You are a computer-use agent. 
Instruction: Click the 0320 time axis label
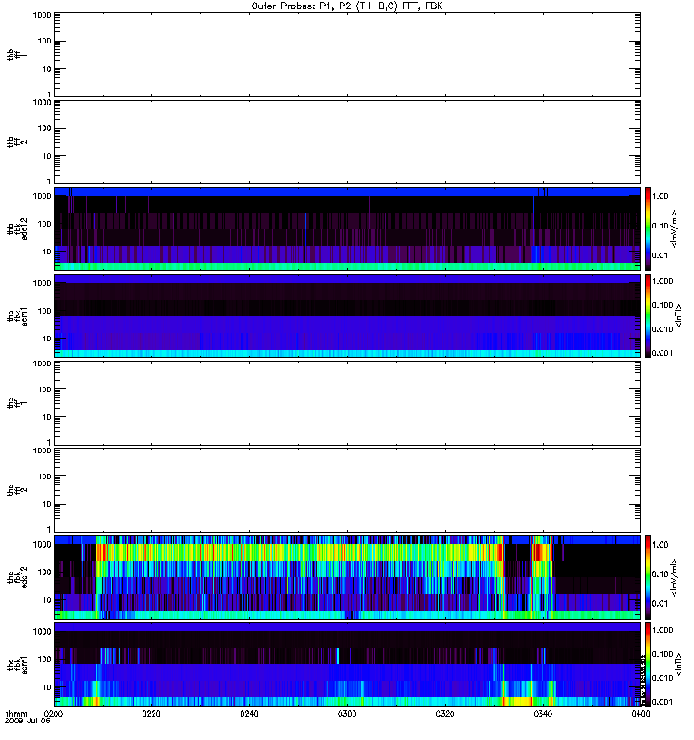click(x=445, y=713)
